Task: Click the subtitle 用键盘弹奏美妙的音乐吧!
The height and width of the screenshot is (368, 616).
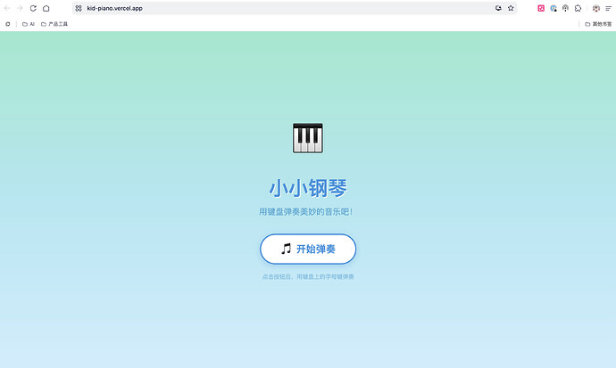Action: (x=305, y=212)
